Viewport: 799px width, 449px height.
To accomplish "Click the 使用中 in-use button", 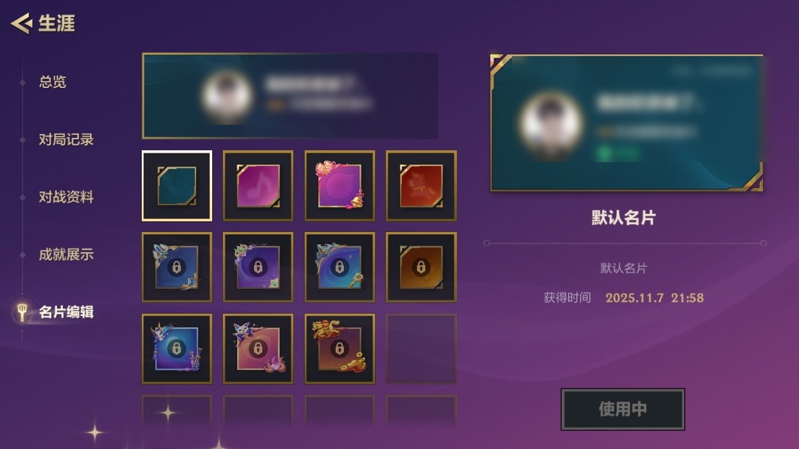I will point(623,409).
